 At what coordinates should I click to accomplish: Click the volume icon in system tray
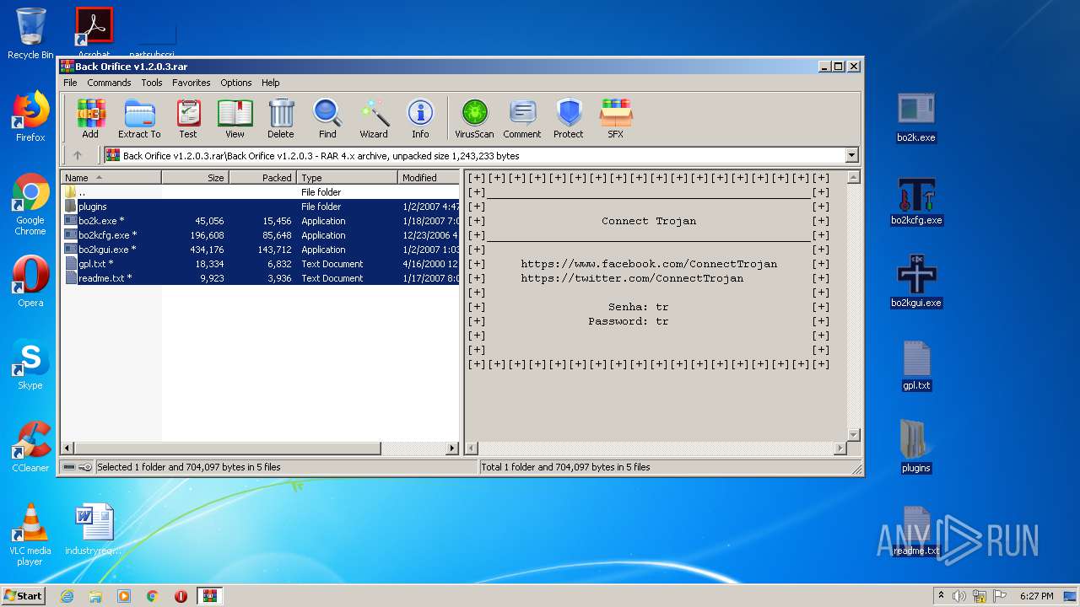tap(959, 596)
